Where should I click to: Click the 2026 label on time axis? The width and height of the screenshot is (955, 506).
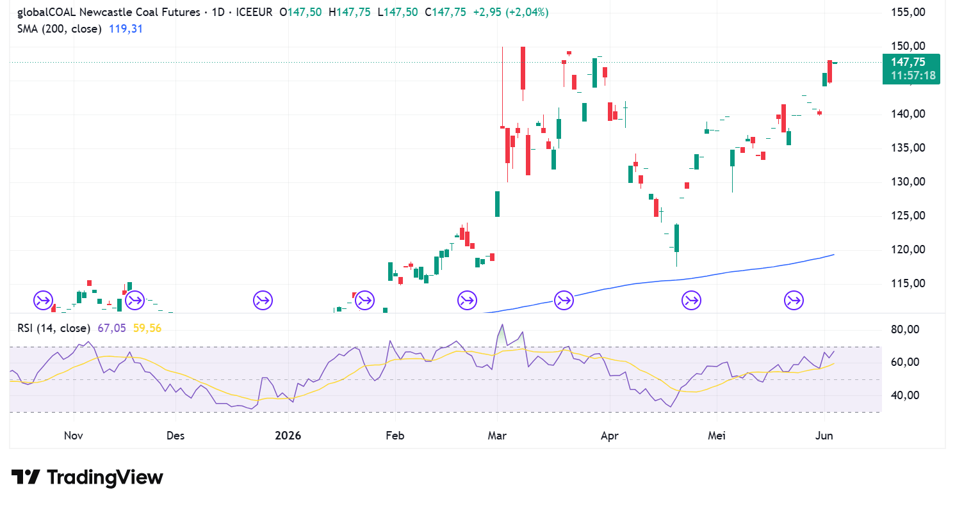pos(288,436)
